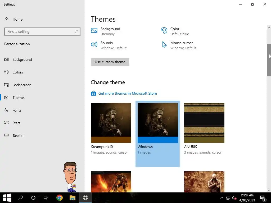The width and height of the screenshot is (271, 203).
Task: Click the vertical scrollbar thumb
Action: tap(269, 60)
